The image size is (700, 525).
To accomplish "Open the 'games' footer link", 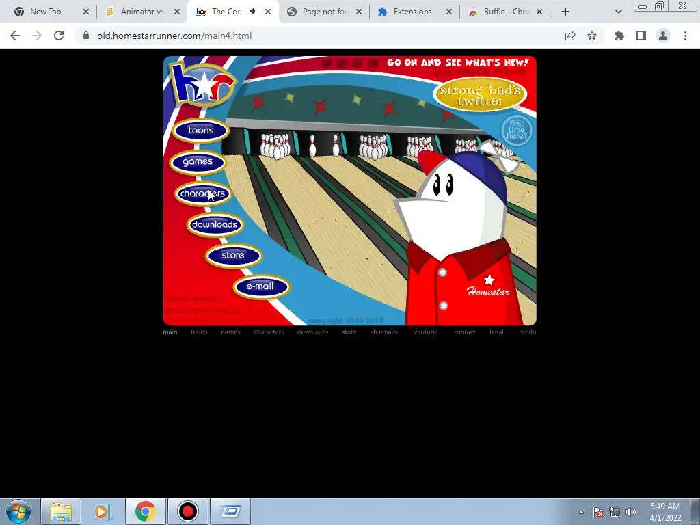I will click(230, 332).
